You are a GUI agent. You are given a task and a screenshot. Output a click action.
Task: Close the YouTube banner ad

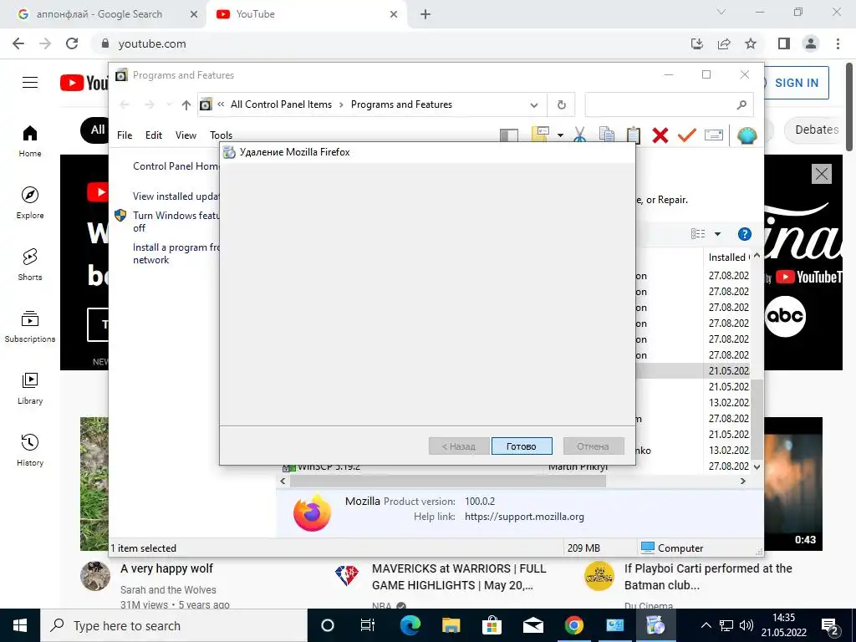822,174
